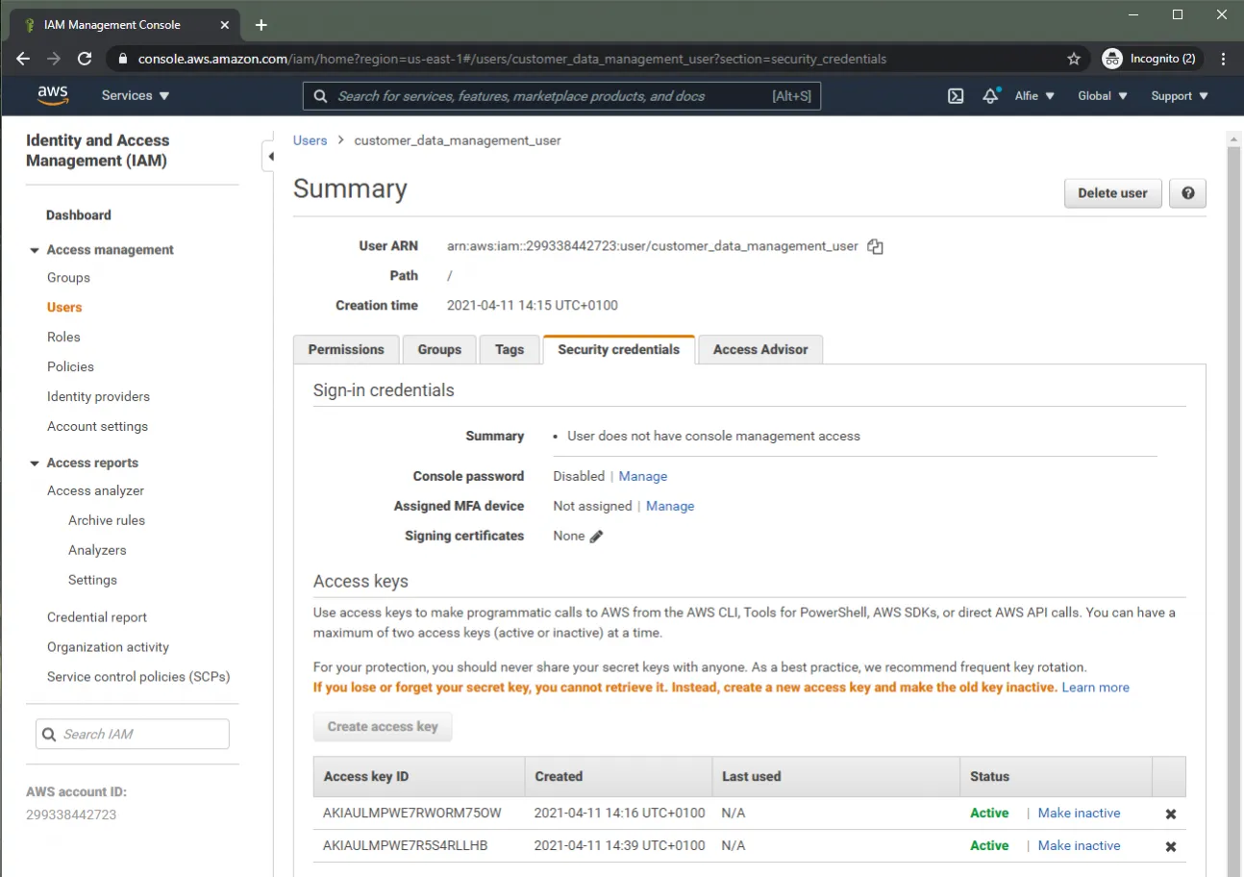Switch to the Permissions tab

pos(346,350)
